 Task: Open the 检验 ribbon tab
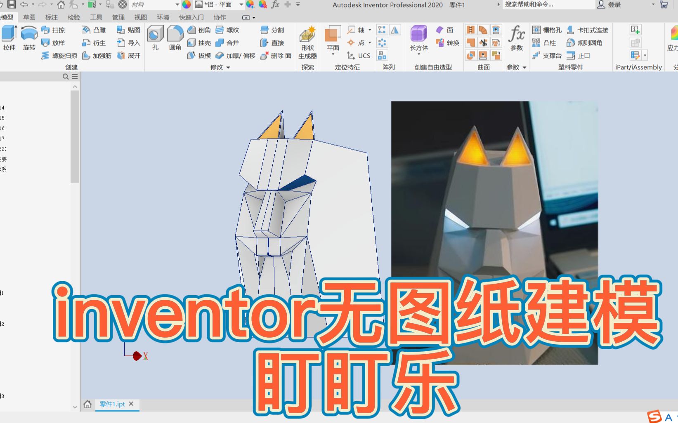(x=74, y=17)
